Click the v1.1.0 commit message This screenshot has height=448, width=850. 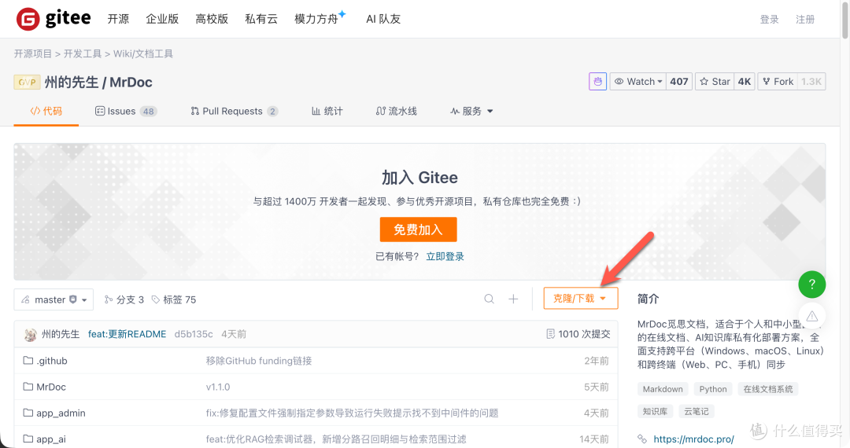tap(218, 387)
